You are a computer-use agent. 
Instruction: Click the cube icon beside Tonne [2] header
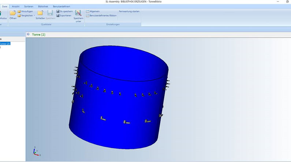point(28,34)
